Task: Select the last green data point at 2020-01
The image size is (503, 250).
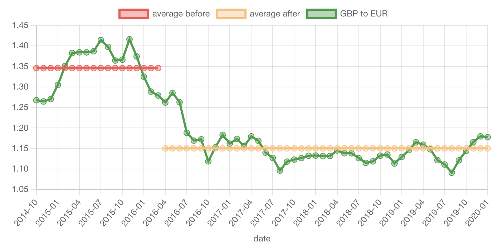Action: (x=487, y=137)
